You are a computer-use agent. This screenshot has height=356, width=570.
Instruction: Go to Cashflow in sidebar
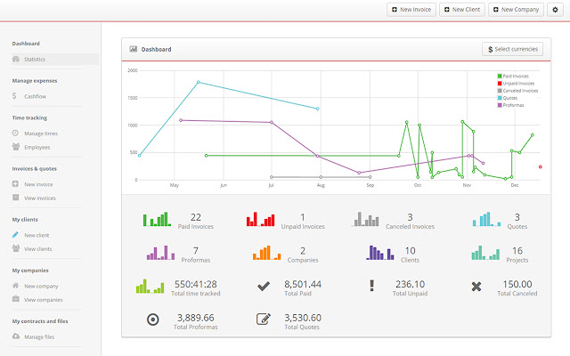[x=36, y=95]
